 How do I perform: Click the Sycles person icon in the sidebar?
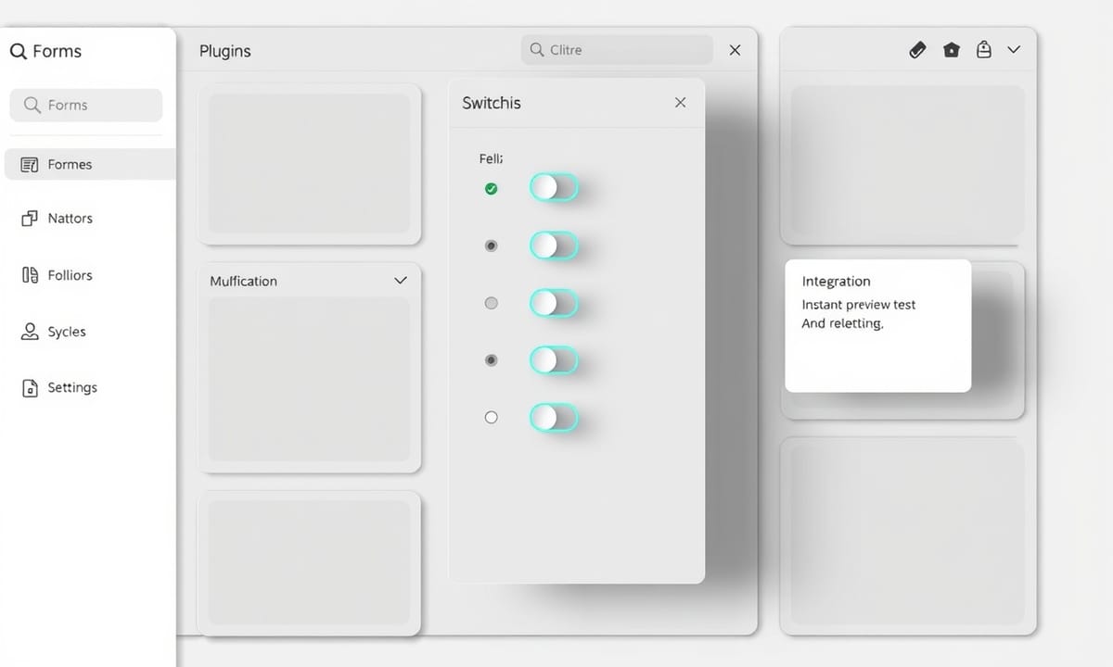29,332
